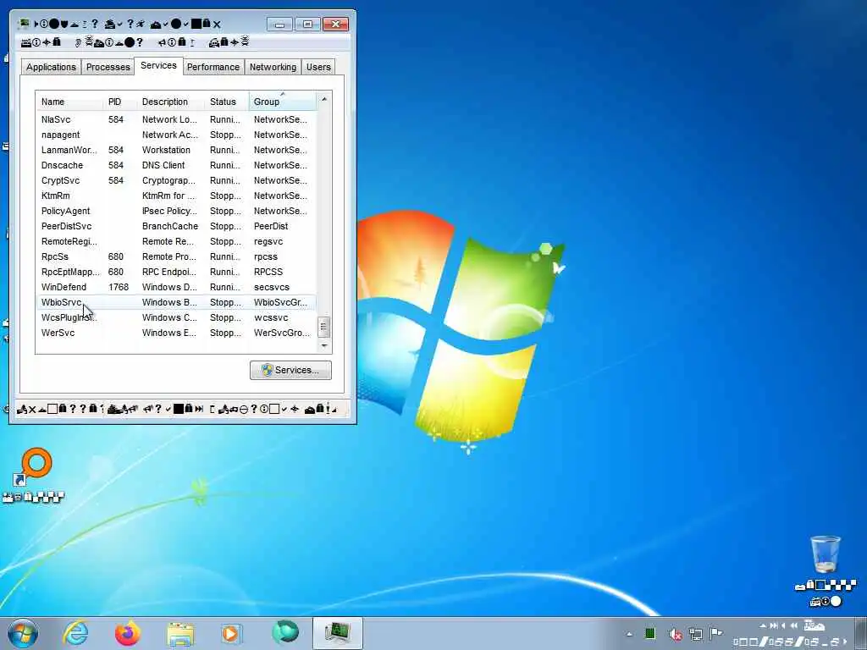The image size is (867, 650).
Task: Click the teal round app taskbar icon
Action: 285,632
